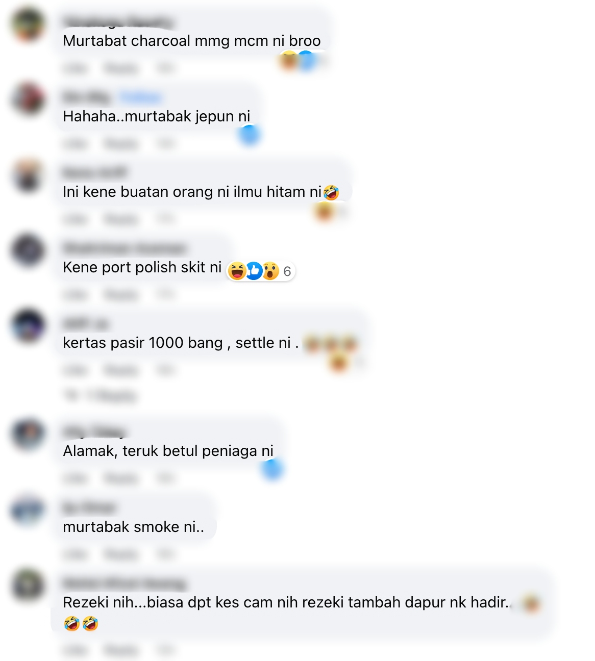Open the reaction count 6 on the polish comment
This screenshot has width=595, height=661.
click(287, 271)
